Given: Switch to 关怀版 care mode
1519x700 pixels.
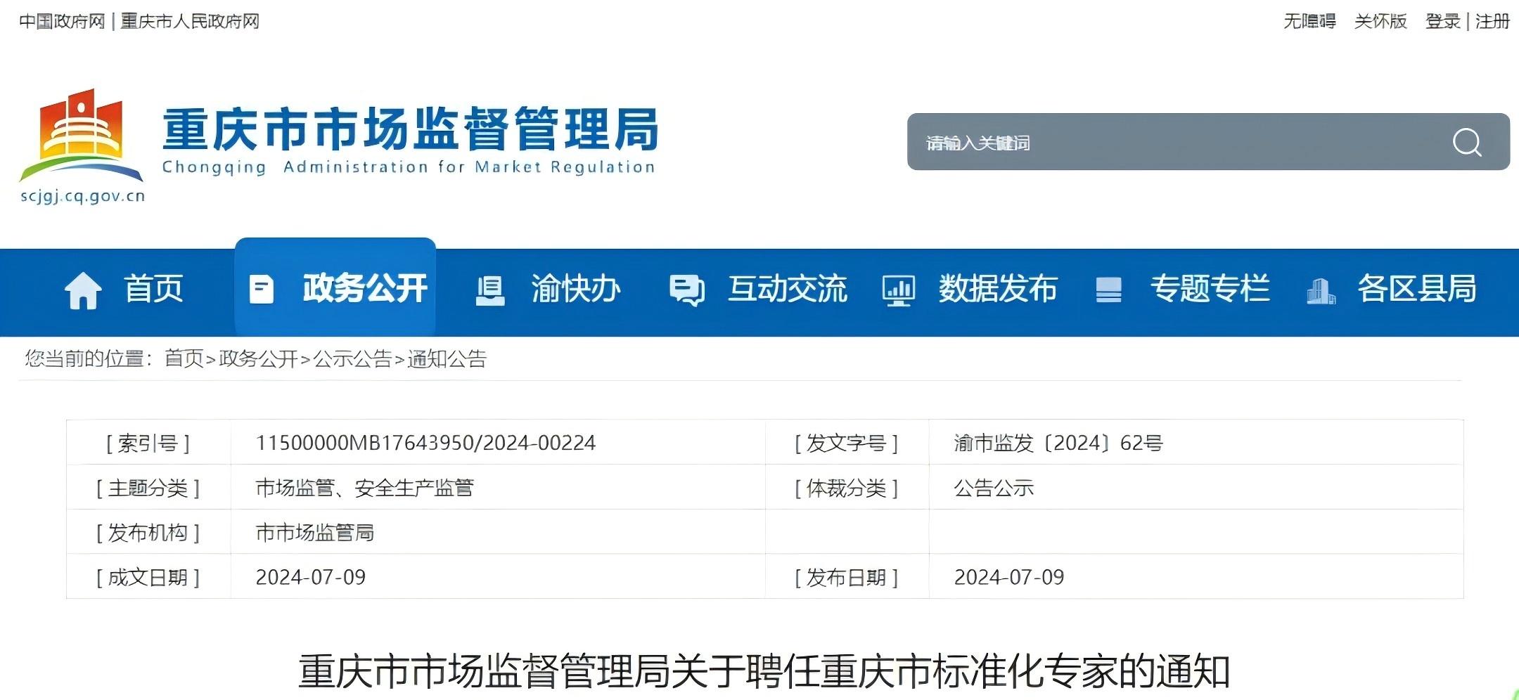Looking at the screenshot, I should coord(1380,21).
